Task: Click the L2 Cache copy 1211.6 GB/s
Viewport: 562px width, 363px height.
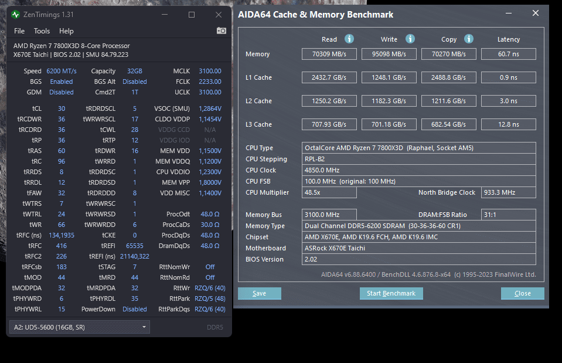Action: click(449, 101)
